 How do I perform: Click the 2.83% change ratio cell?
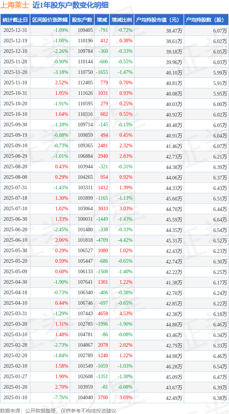[x=126, y=156]
